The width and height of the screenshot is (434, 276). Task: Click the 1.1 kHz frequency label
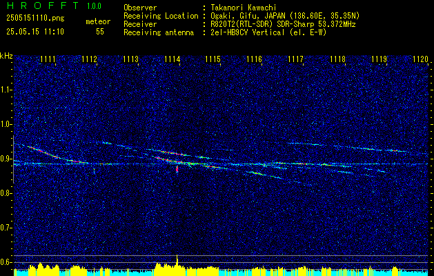coord(6,90)
